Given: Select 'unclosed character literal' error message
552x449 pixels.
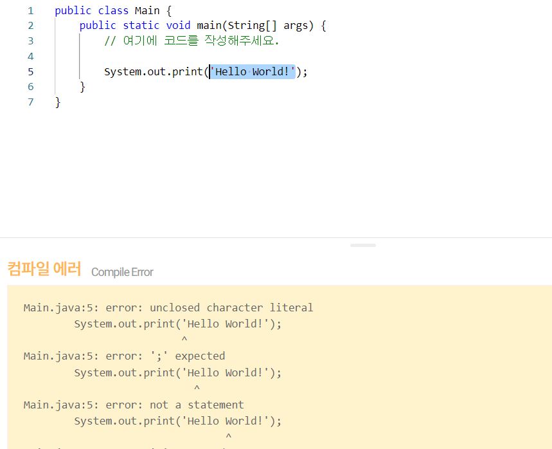Looking at the screenshot, I should pyautogui.click(x=231, y=307).
